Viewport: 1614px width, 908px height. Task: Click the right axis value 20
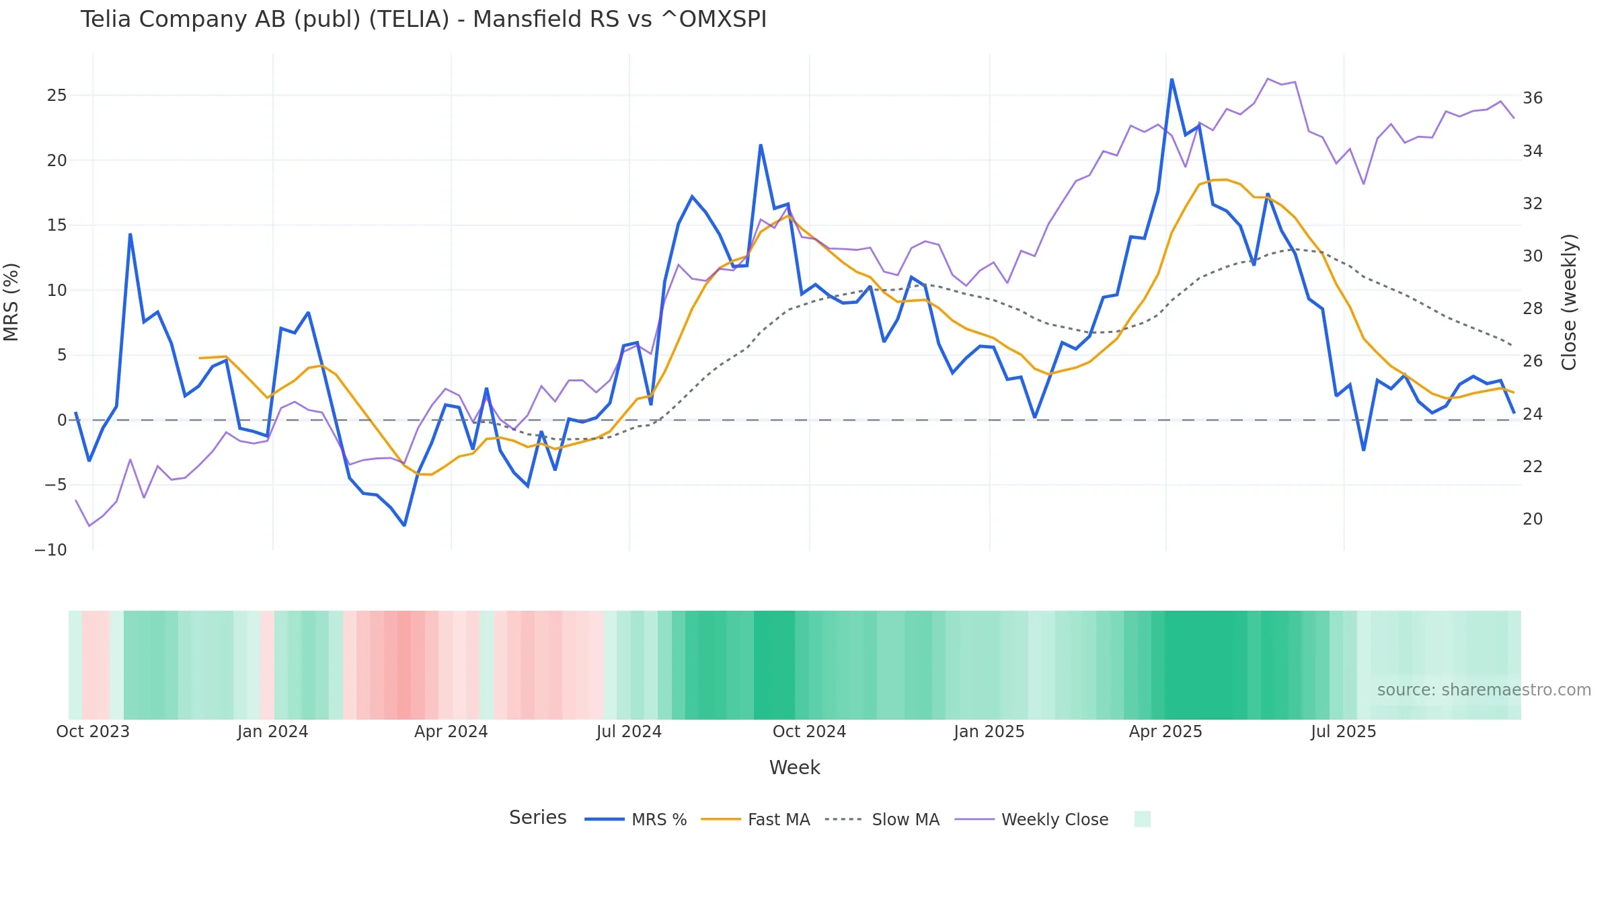1533,519
